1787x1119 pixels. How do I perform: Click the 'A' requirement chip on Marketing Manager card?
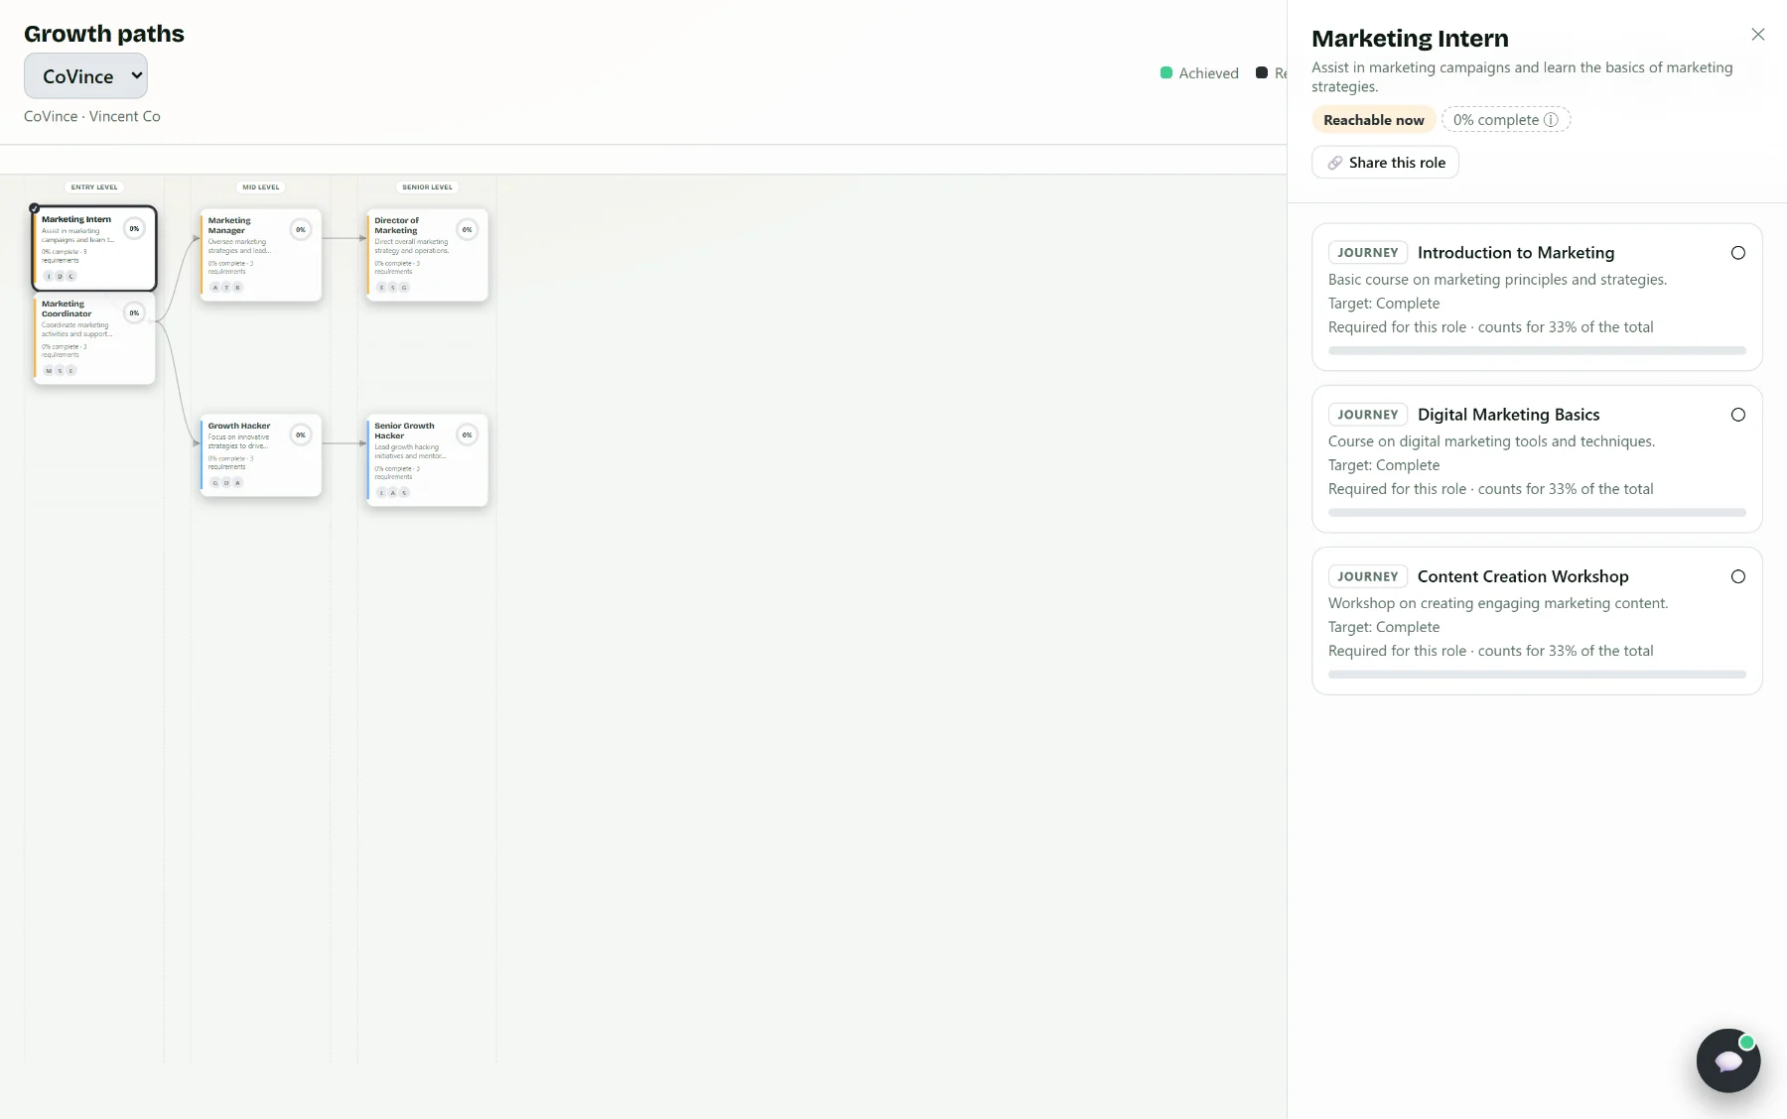click(x=215, y=288)
